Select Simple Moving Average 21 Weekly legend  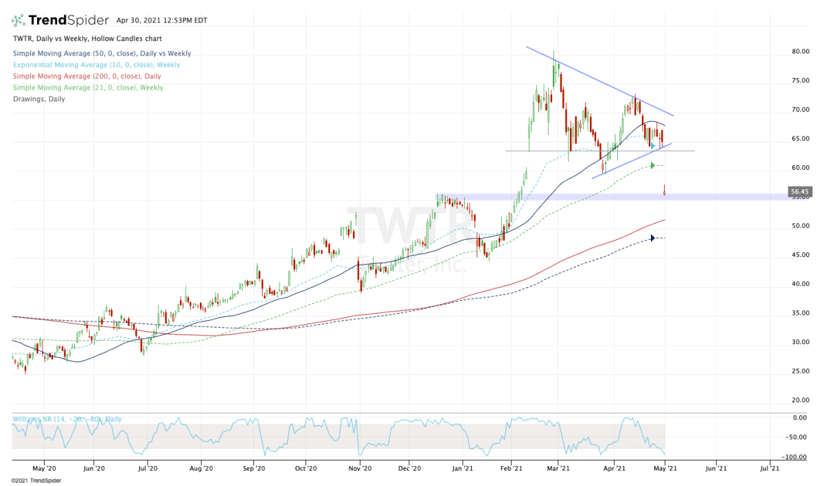coord(88,88)
